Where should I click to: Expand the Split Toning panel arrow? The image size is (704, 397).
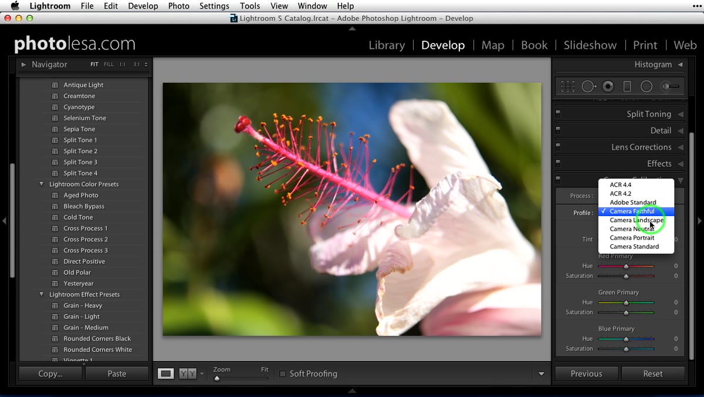click(x=681, y=115)
